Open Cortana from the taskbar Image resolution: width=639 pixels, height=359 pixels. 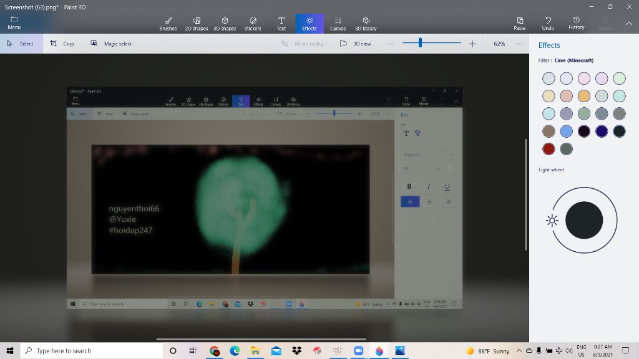pyautogui.click(x=173, y=350)
